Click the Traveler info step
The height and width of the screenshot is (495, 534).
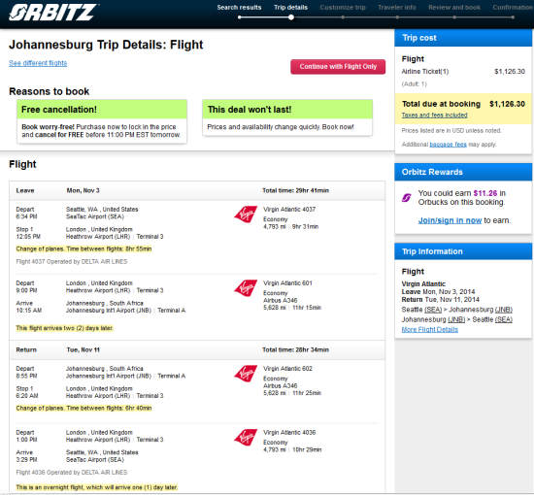pyautogui.click(x=397, y=8)
